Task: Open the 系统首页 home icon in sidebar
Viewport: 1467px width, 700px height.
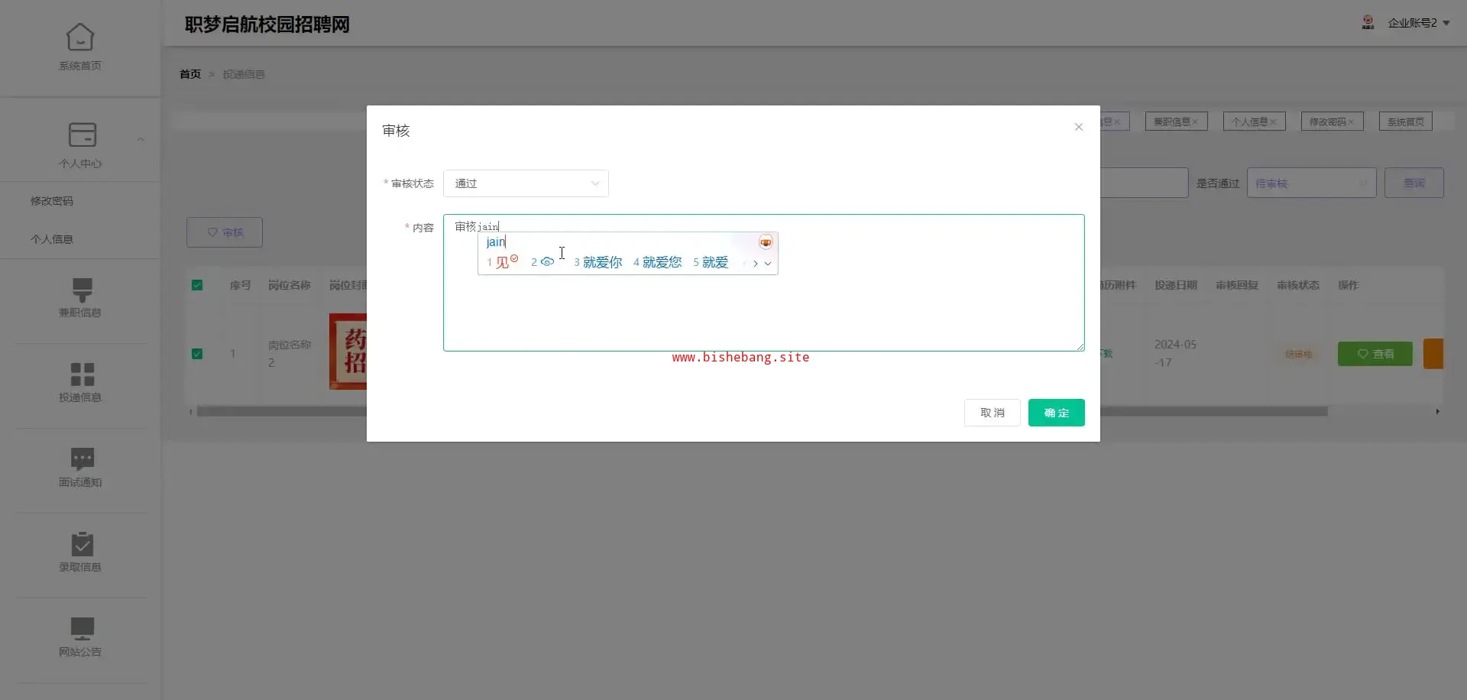Action: pyautogui.click(x=80, y=37)
